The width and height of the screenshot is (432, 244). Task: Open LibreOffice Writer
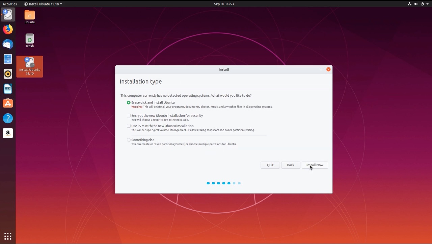tap(8, 89)
